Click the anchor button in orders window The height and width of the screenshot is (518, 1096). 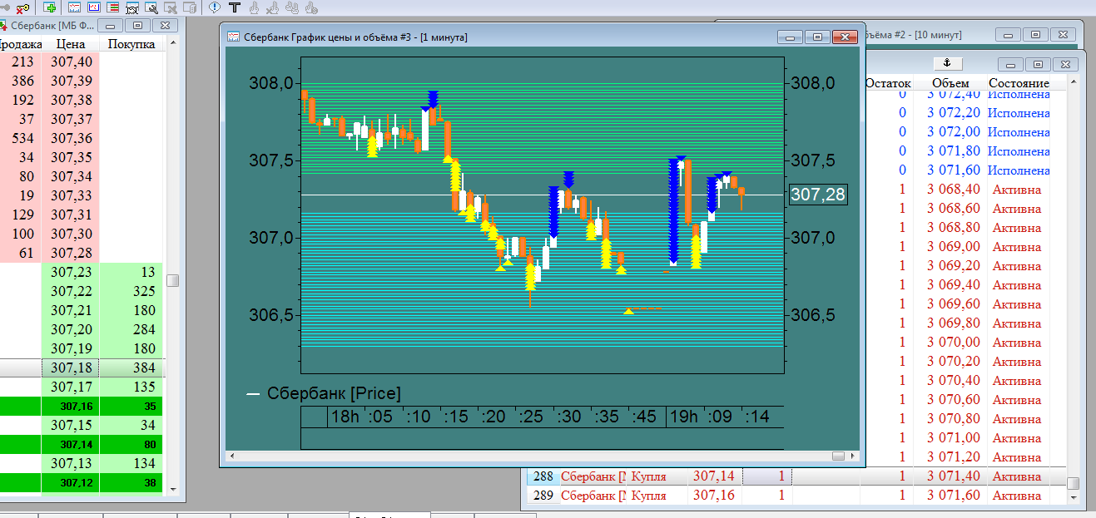947,64
